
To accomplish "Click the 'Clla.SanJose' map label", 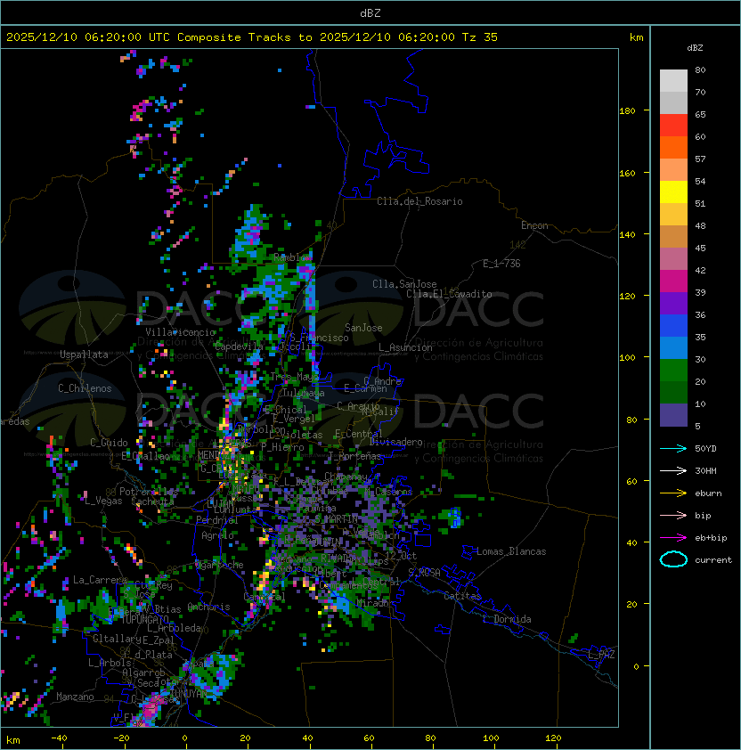I will point(404,284).
